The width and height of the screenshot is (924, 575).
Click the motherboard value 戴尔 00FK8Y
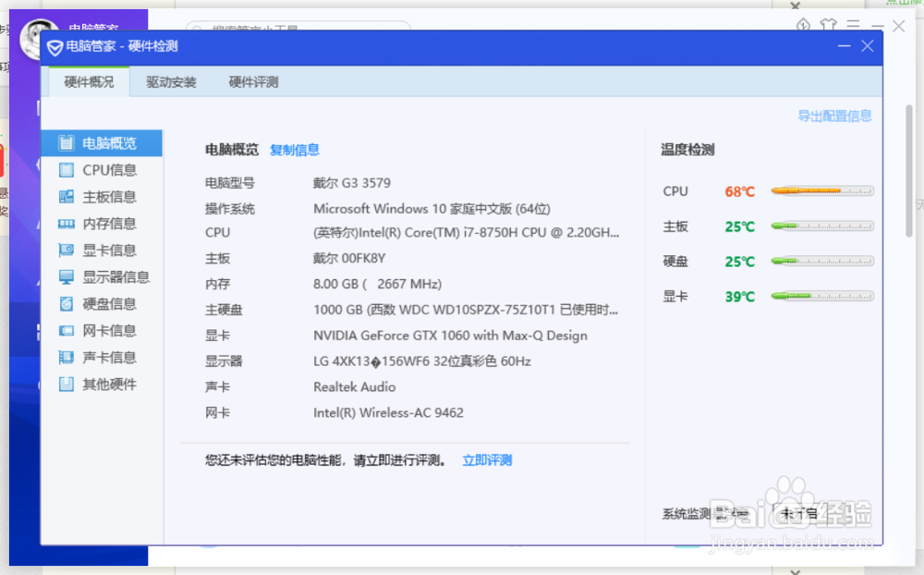[x=349, y=258]
